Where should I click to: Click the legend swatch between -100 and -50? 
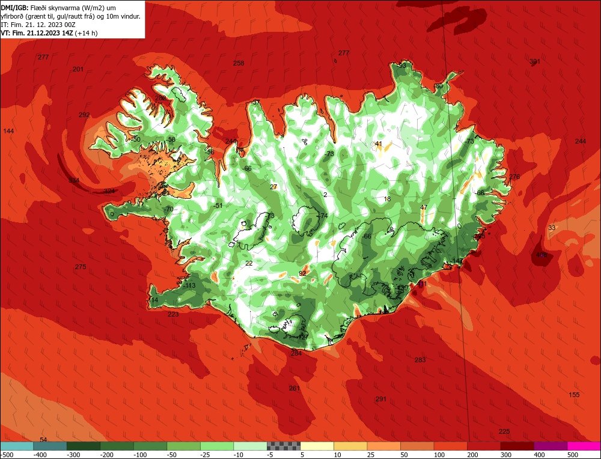150,446
